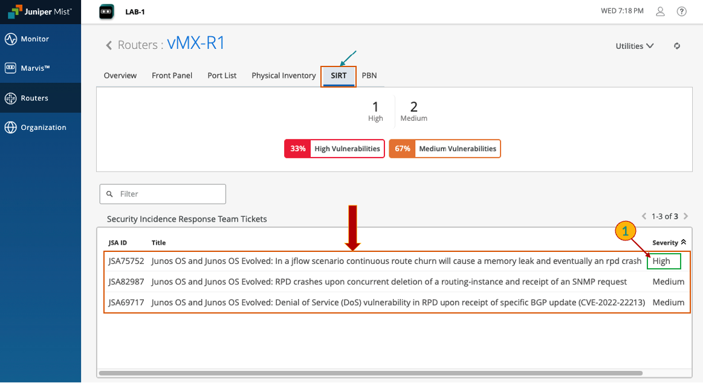703x383 pixels.
Task: Click the user account icon
Action: [661, 11]
